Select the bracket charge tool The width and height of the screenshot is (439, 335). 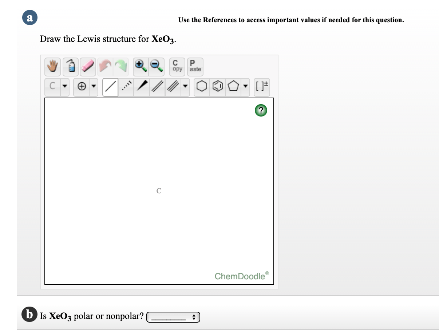coord(262,87)
